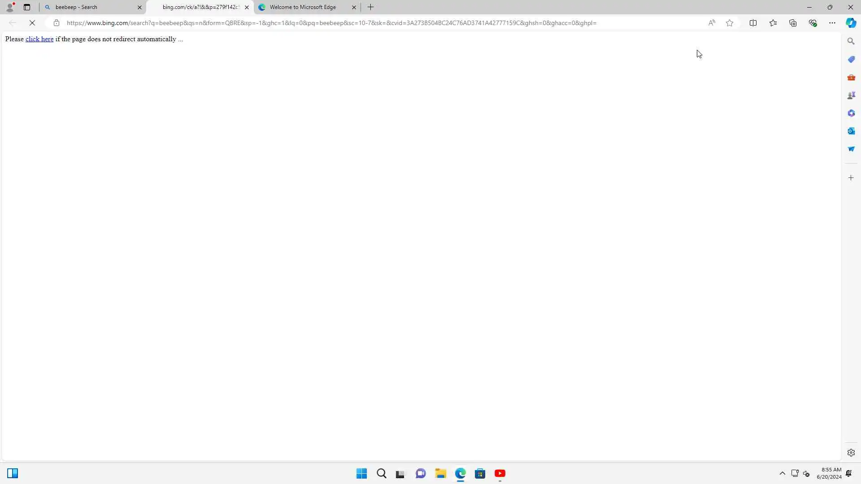Open sidebar Search magnifier icon
Image resolution: width=861 pixels, height=484 pixels.
click(851, 41)
